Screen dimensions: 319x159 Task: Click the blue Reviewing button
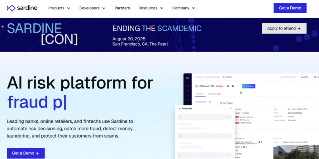(x=249, y=86)
